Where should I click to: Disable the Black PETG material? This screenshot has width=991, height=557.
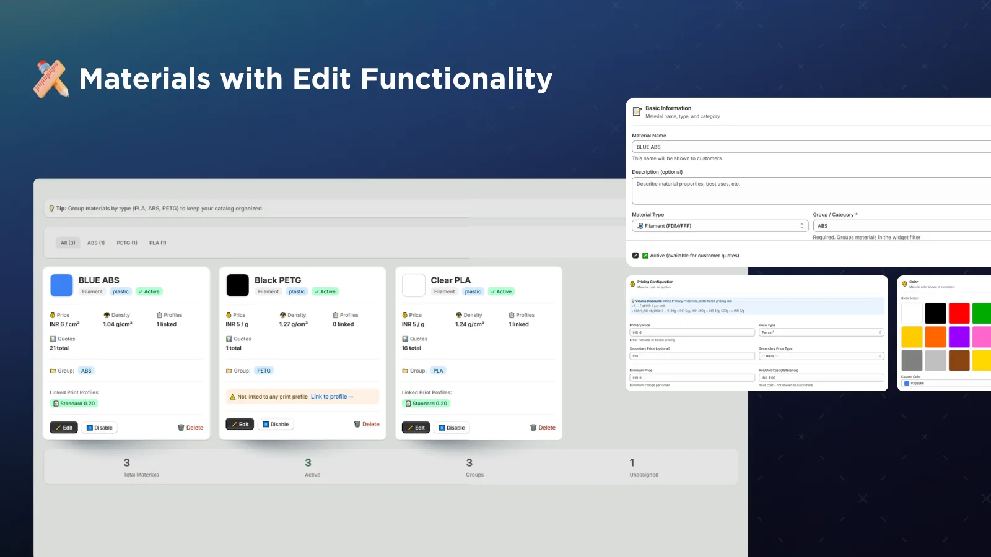click(x=275, y=424)
